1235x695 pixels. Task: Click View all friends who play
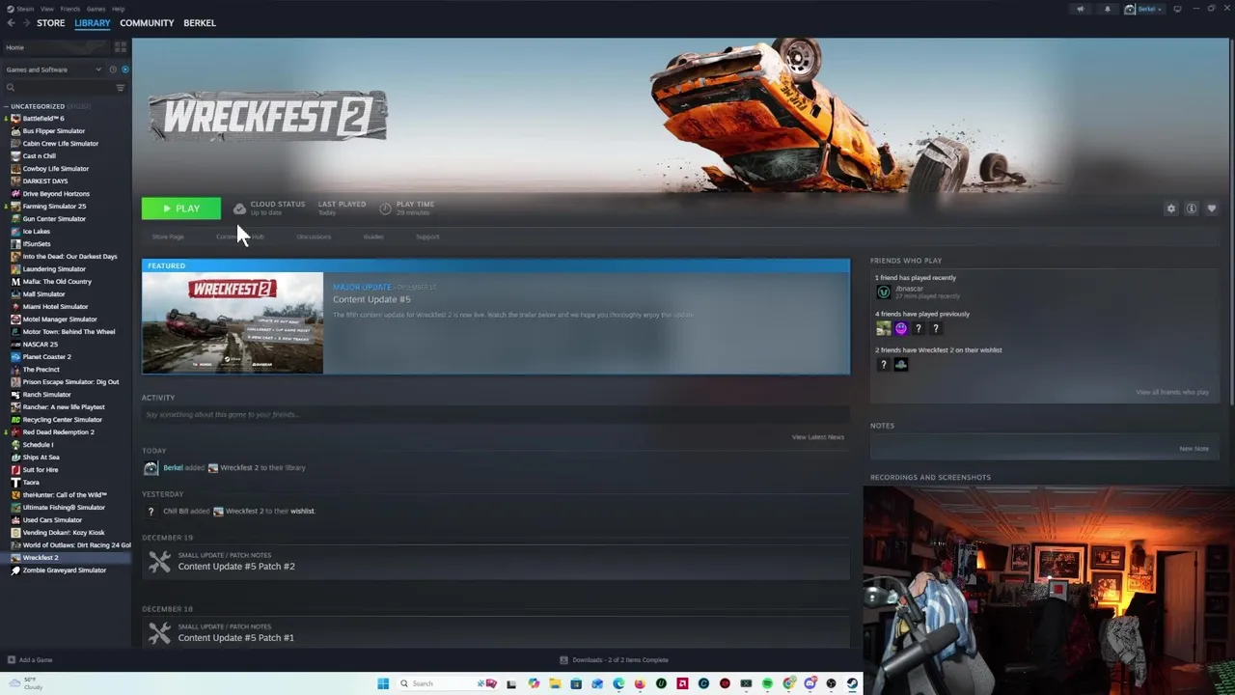(1171, 392)
